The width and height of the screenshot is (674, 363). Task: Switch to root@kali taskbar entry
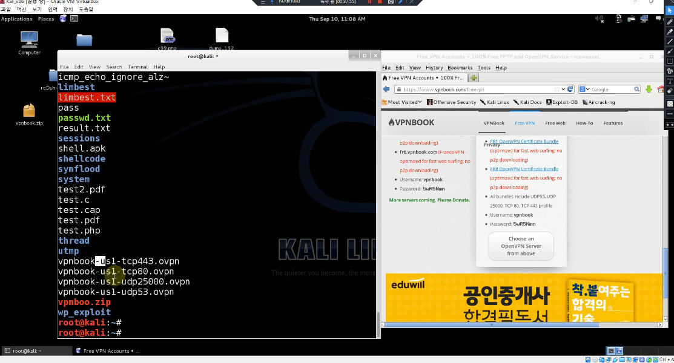click(x=36, y=351)
